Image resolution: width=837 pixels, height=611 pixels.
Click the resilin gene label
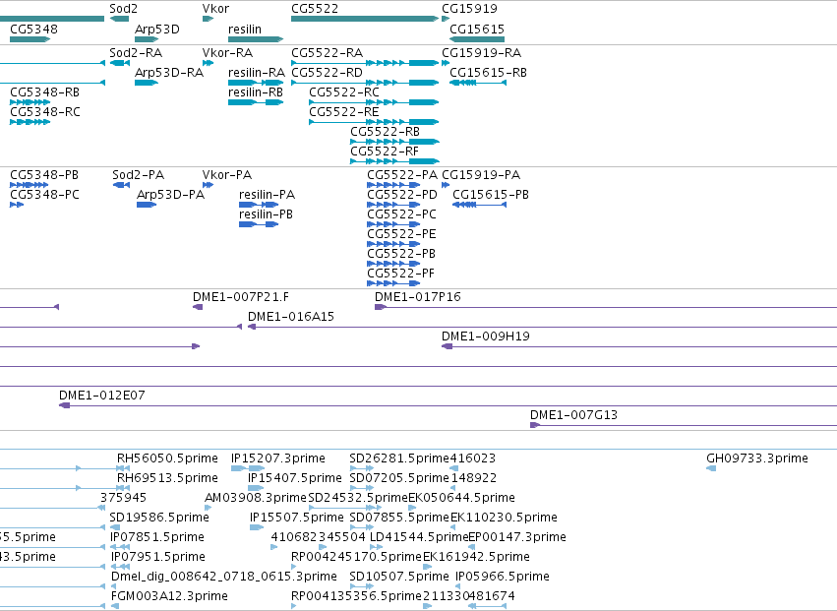[245, 29]
